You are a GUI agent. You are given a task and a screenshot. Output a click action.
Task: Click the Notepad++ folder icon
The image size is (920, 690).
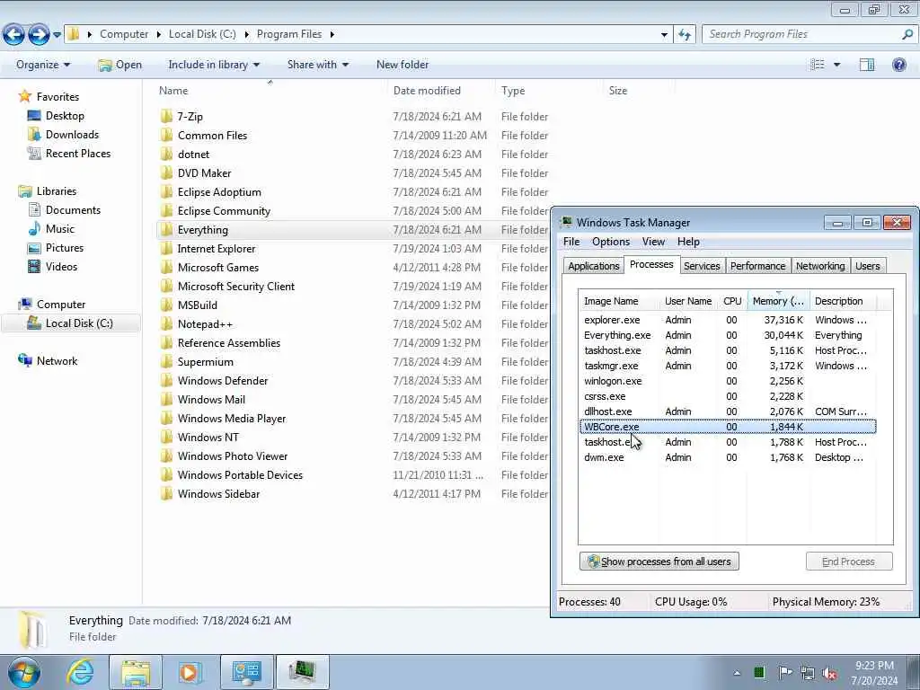(166, 323)
